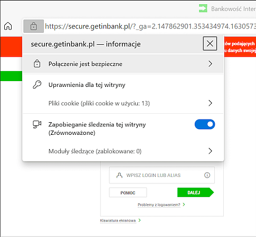Click the green DALEJ button
The image size is (256, 237).
click(x=195, y=192)
